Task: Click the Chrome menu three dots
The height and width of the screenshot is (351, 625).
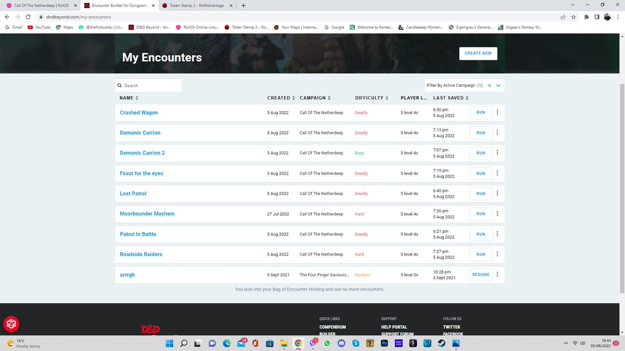Action: pos(619,17)
